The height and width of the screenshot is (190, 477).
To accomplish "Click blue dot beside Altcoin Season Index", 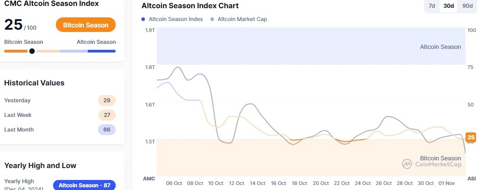I will pos(144,19).
